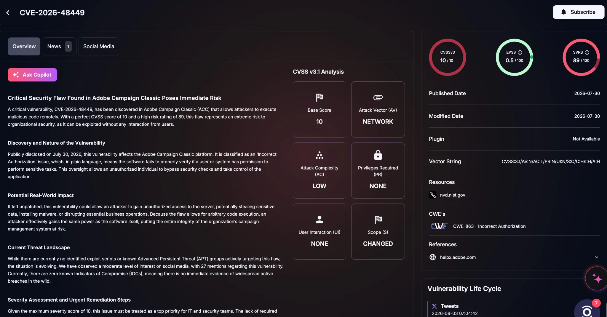Click the 'CVSS v3.1 Analysis' heading
607x317 pixels.
pyautogui.click(x=318, y=72)
